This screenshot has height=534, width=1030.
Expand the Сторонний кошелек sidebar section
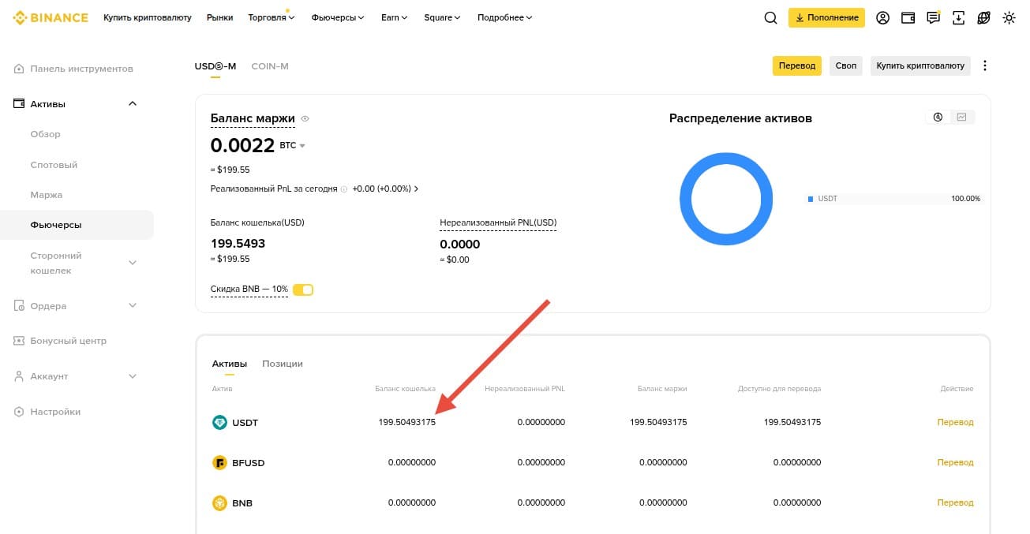point(133,263)
